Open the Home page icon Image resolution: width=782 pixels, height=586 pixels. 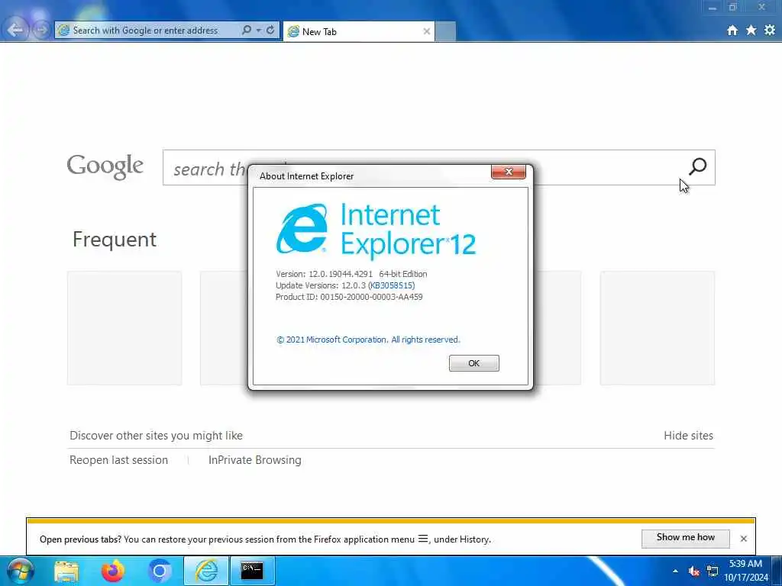coord(732,31)
